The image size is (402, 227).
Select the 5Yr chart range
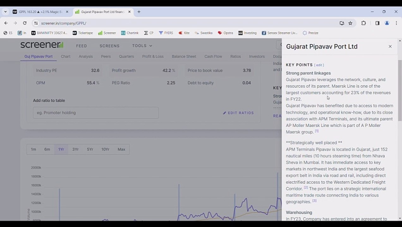[x=90, y=149]
